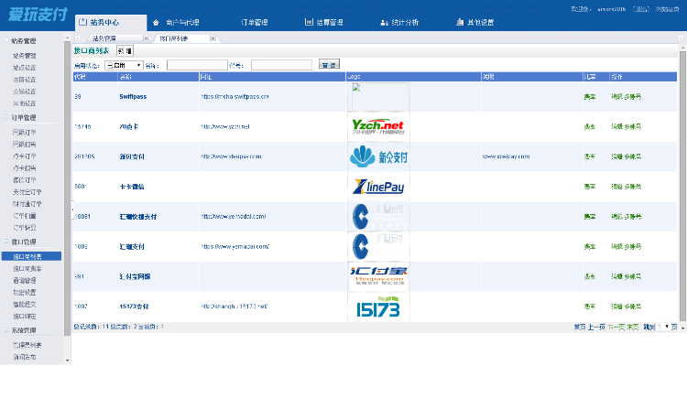Viewport: 687px width, 398px height.
Task: Click the sidebar scroll-down arrow
Action: click(x=67, y=360)
